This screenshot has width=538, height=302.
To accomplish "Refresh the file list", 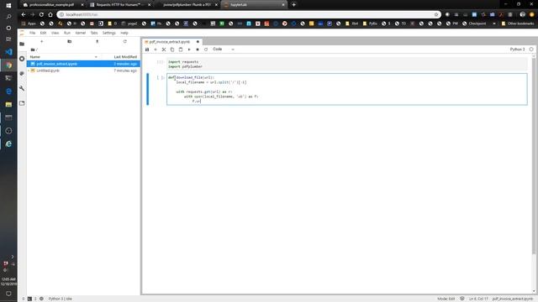I will [x=125, y=41].
